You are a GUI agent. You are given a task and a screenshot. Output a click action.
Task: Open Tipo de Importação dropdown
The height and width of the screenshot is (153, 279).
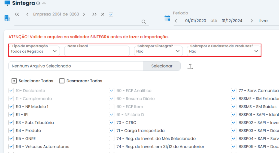(34, 51)
